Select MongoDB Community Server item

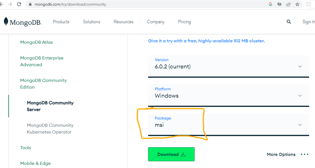click(50, 106)
